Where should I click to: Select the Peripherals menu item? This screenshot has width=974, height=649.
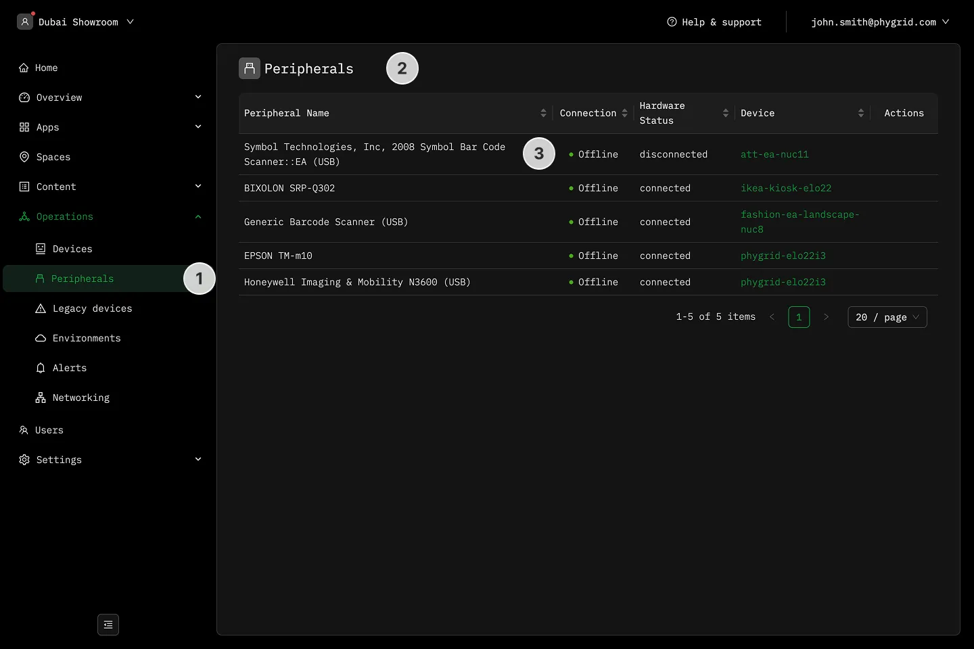click(x=110, y=279)
